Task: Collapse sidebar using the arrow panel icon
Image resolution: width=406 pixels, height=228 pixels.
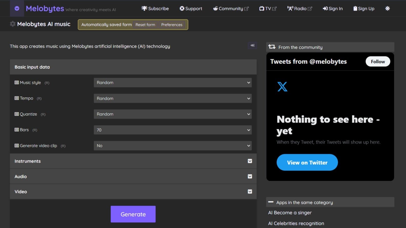Action: click(x=252, y=45)
